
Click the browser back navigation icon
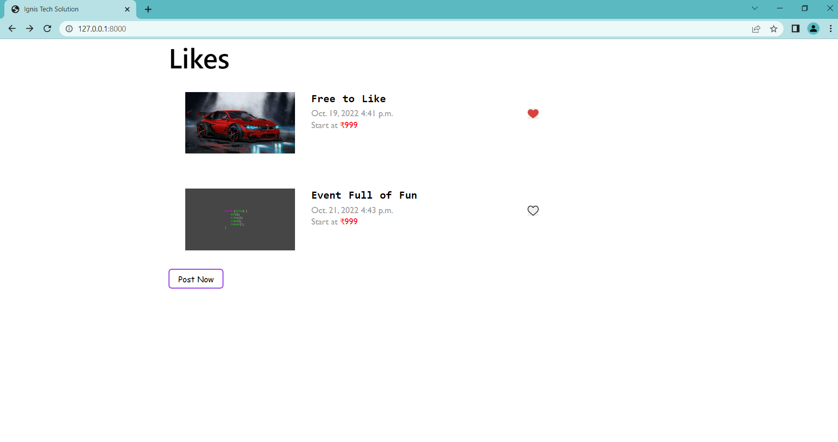click(x=12, y=29)
